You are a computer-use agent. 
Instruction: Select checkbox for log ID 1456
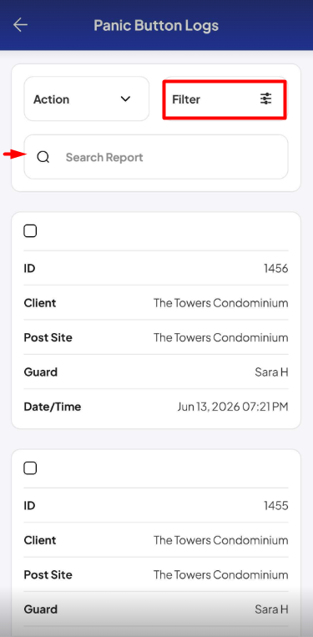(30, 231)
